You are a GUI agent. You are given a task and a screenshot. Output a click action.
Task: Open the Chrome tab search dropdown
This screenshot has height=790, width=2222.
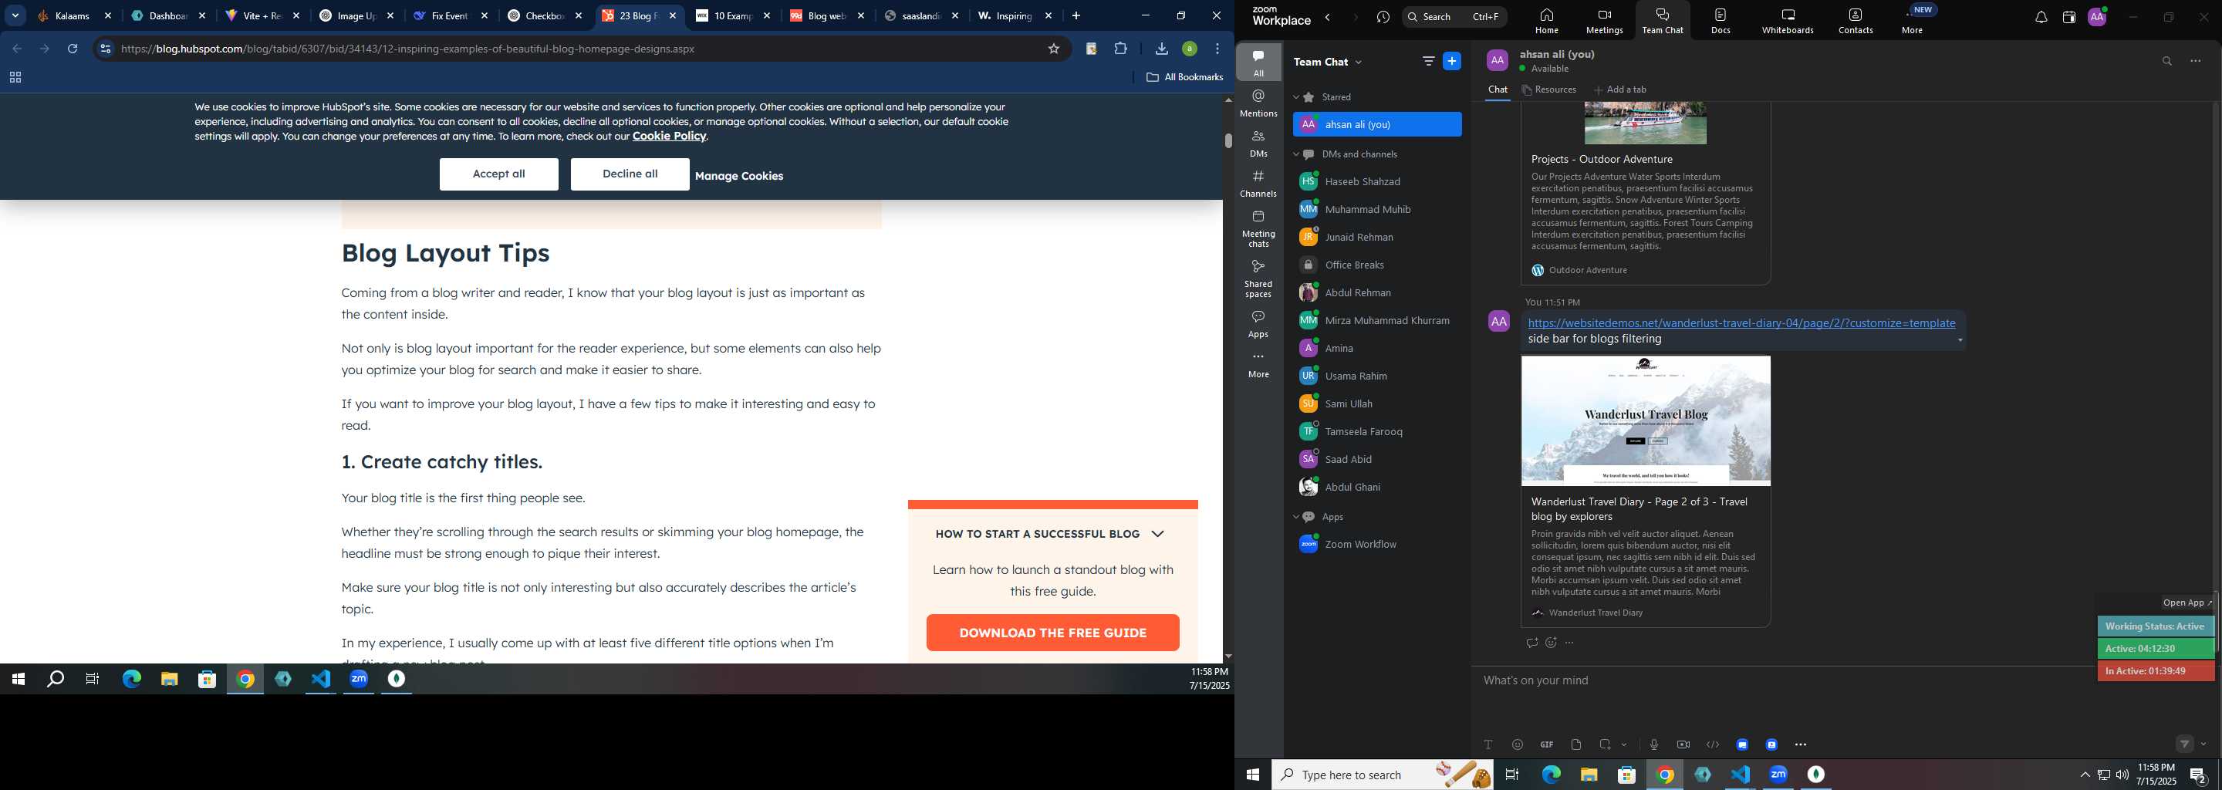point(15,15)
